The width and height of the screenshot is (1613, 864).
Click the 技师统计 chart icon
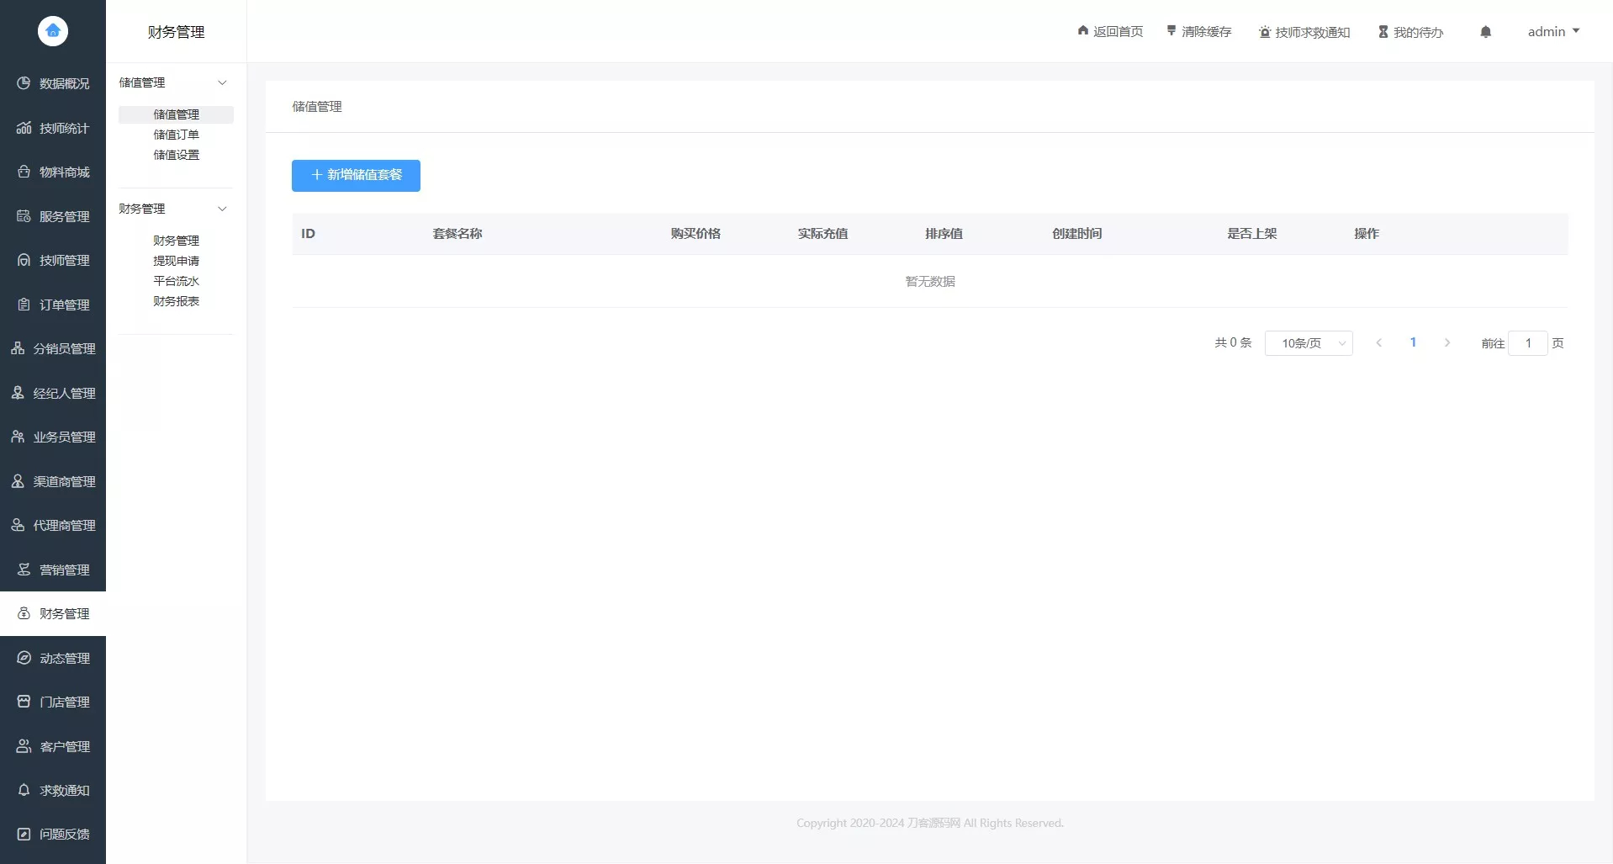24,128
